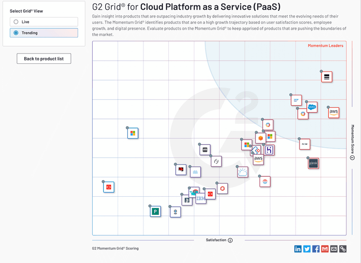Open the Momentum Score axis info icon
The height and width of the screenshot is (263, 361).
352,158
